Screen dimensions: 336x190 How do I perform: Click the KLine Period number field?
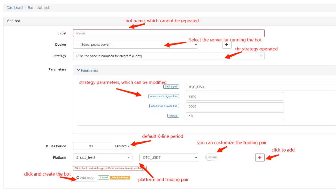(x=93, y=146)
